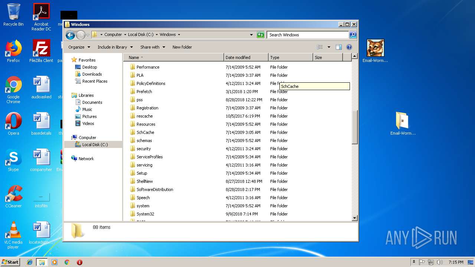Image resolution: width=475 pixels, height=267 pixels.
Task: Select the ServiceProfiles folder
Action: 150,157
